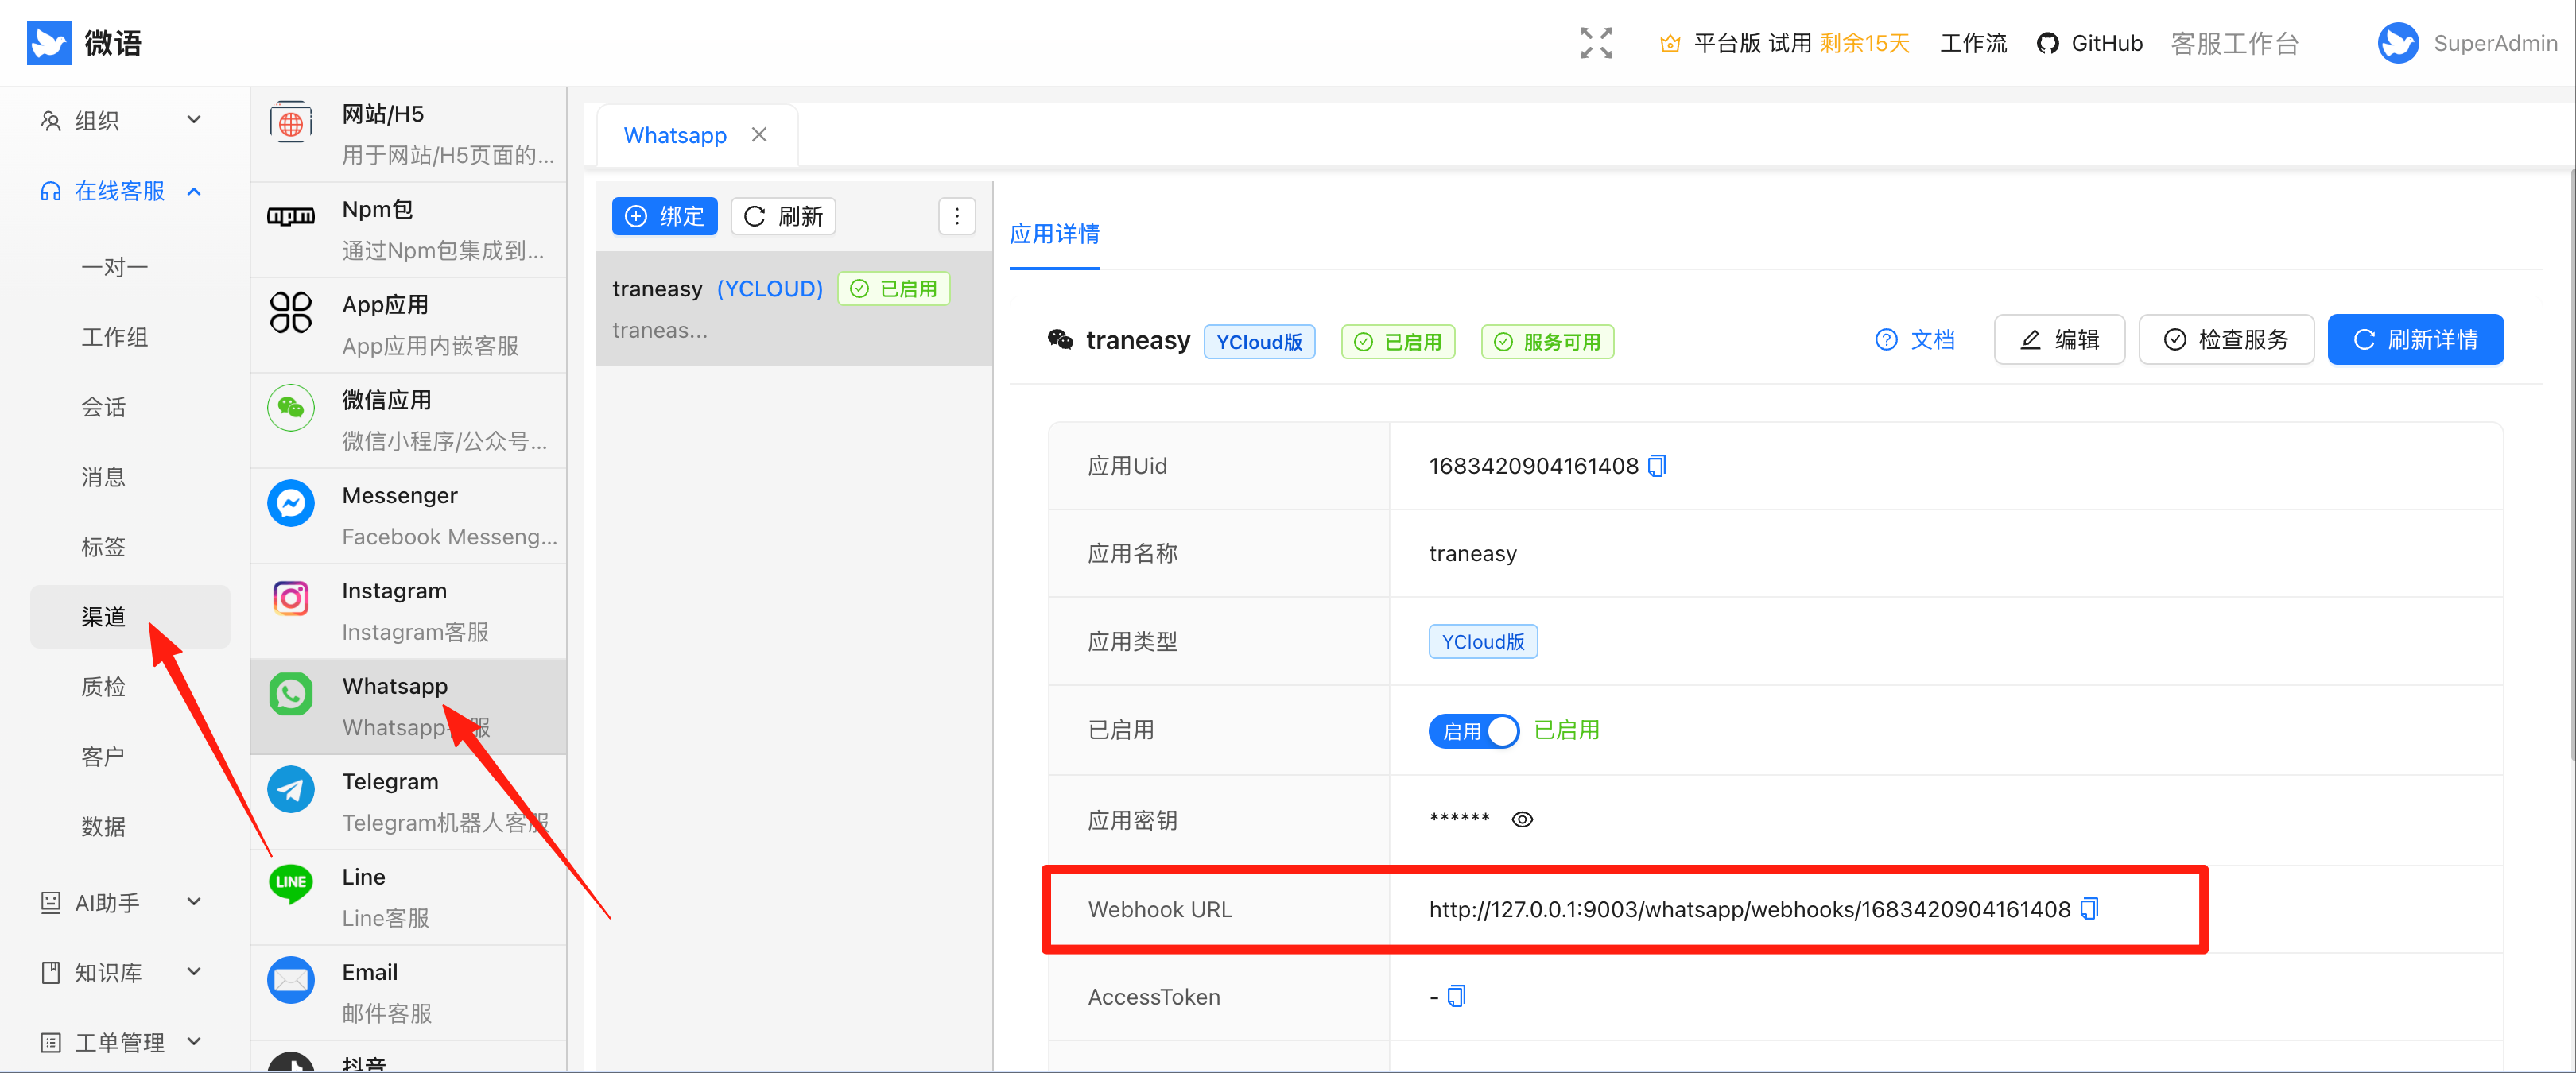Click 平台版 试用 crown icon

click(1669, 43)
